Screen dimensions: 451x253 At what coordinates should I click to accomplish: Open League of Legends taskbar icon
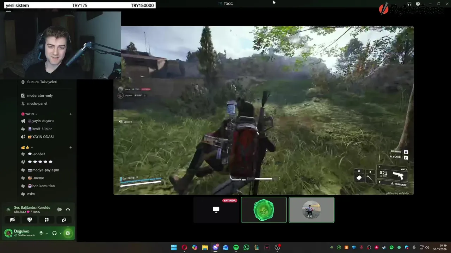pyautogui.click(x=257, y=247)
